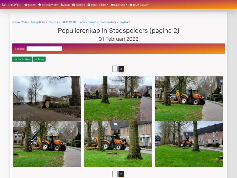
Task: Click the SchorelWeb brand logo text
Action: click(x=11, y=5)
